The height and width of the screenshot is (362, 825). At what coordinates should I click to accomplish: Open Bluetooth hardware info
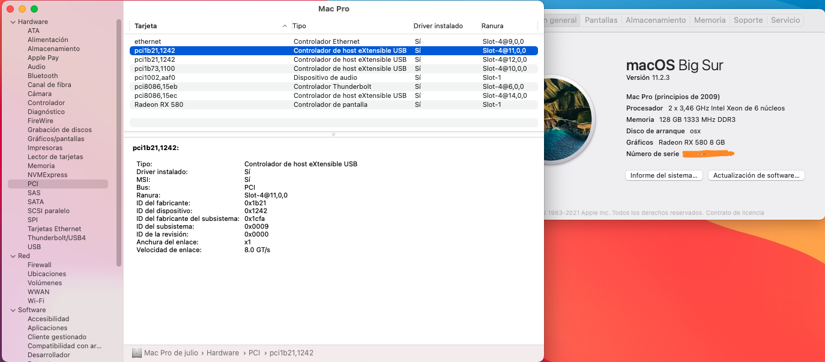click(x=43, y=76)
